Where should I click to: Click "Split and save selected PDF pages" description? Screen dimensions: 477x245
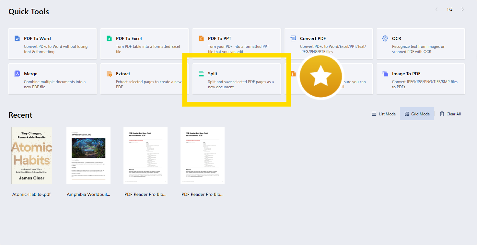point(241,84)
